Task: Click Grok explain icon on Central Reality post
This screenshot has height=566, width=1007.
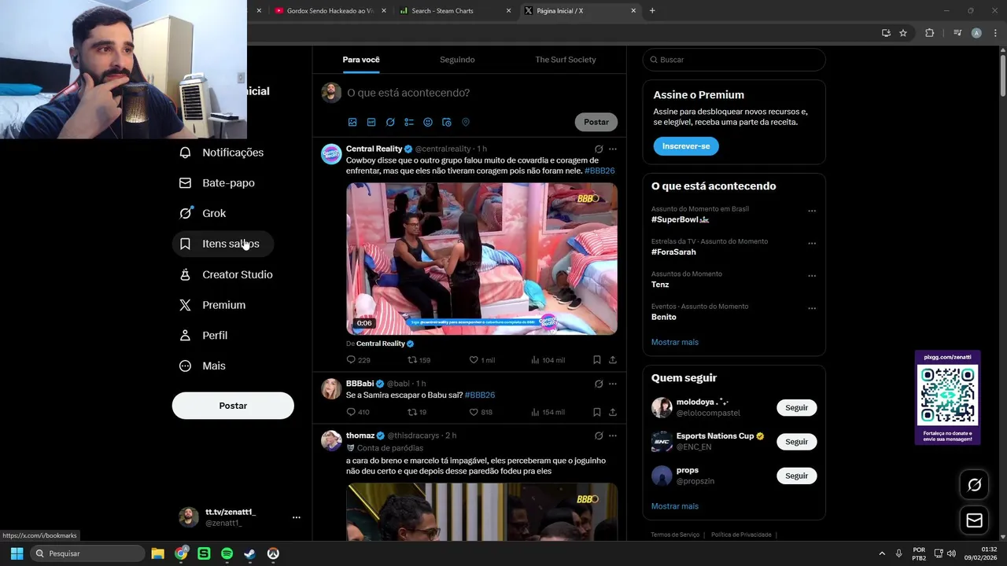Action: click(599, 149)
